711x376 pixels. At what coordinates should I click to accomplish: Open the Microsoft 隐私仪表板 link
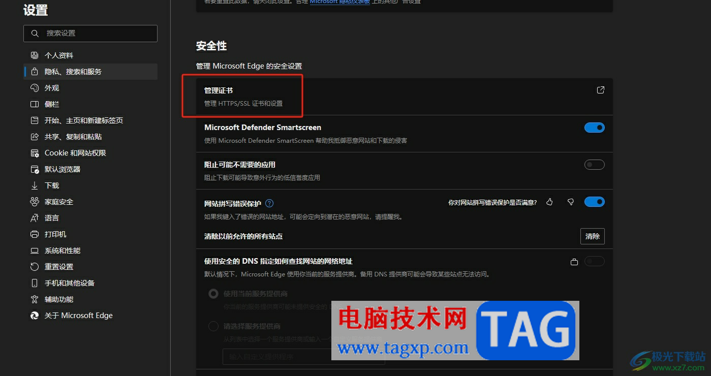pos(340,2)
